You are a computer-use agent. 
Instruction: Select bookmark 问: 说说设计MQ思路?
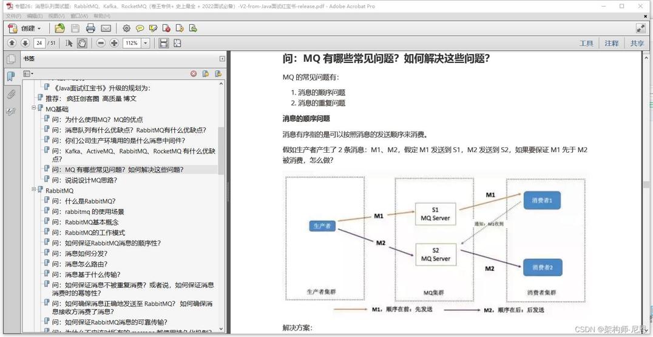pyautogui.click(x=84, y=180)
